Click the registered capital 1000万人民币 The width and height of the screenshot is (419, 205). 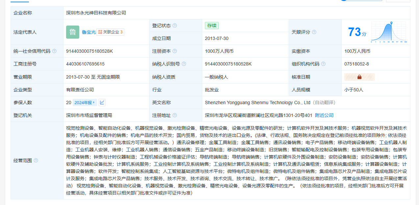pyautogui.click(x=219, y=51)
